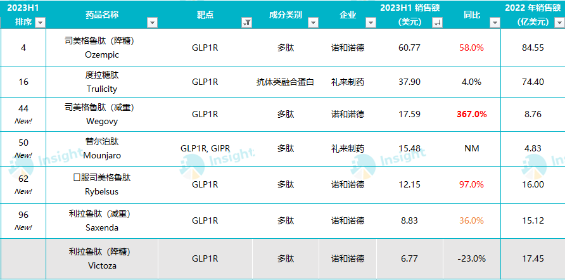Click the rank cell showing 16
This screenshot has width=565, height=280.
tap(23, 82)
